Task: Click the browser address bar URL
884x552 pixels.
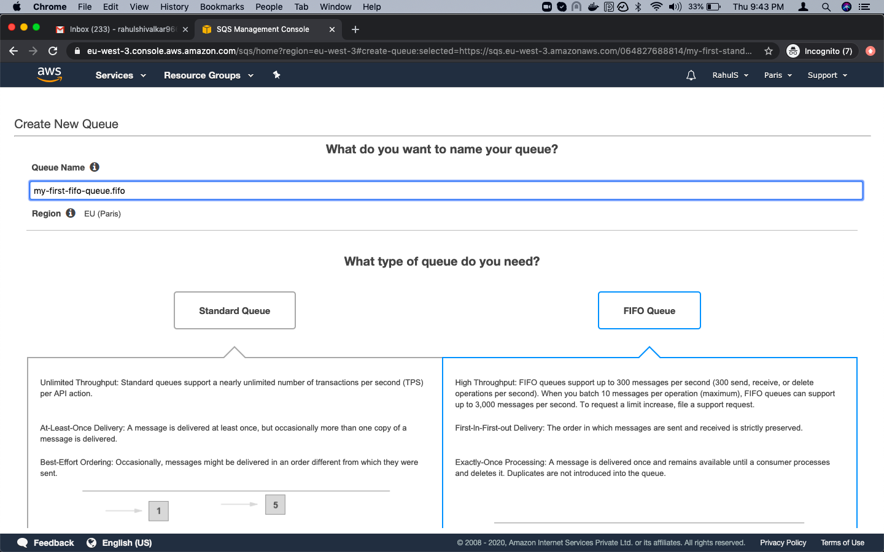Action: (x=419, y=51)
